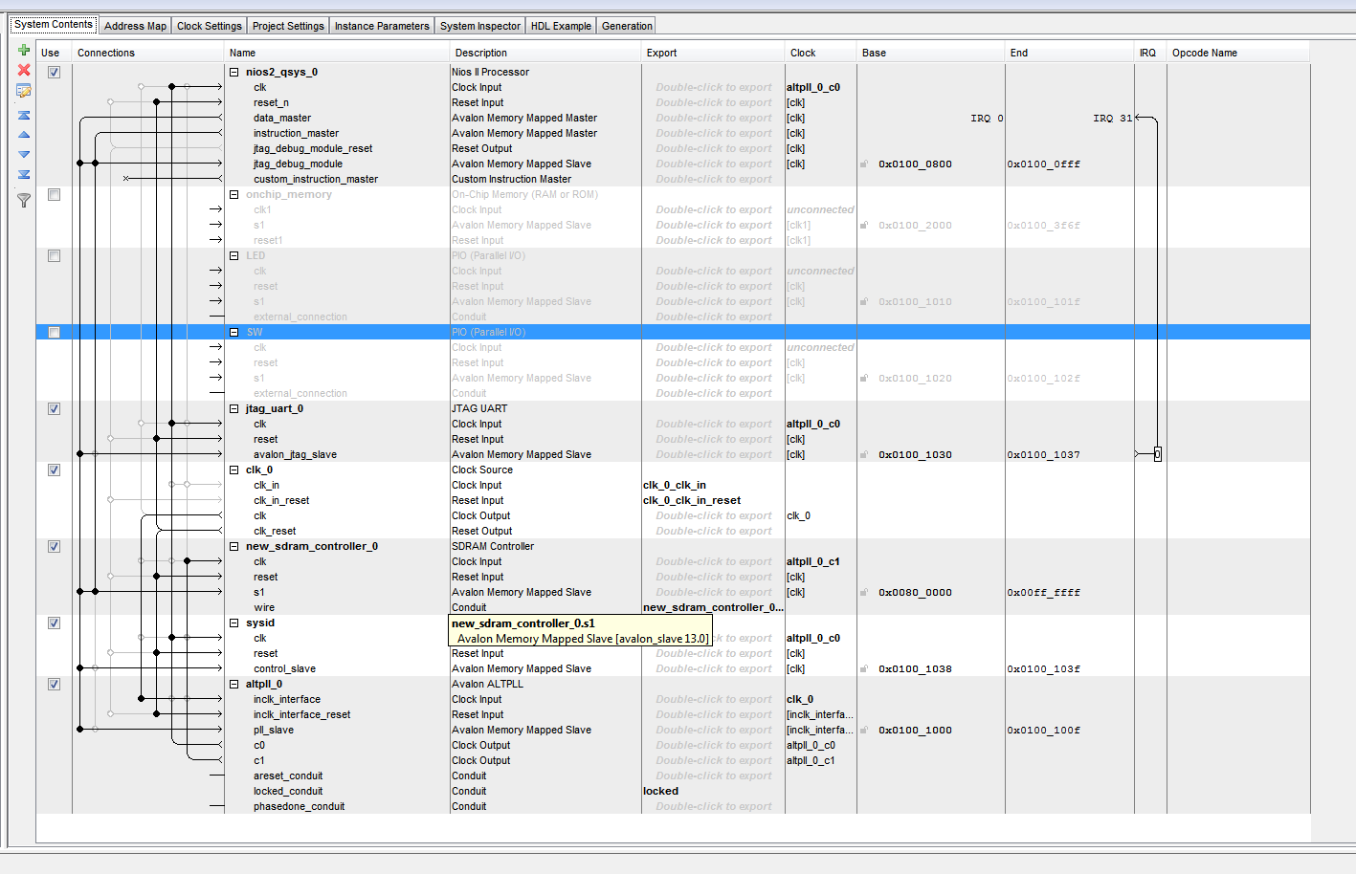1356x874 pixels.
Task: Open the Edit component parameters icon
Action: pos(24,91)
